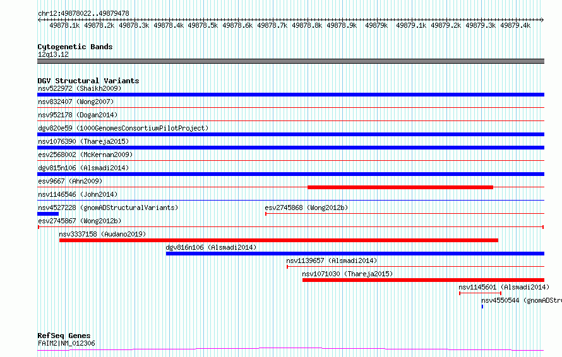Select dgv820e59 (1000GenomesConsortiumPilotProject) label
Image resolution: width=562 pixels, height=357 pixels.
pos(123,128)
